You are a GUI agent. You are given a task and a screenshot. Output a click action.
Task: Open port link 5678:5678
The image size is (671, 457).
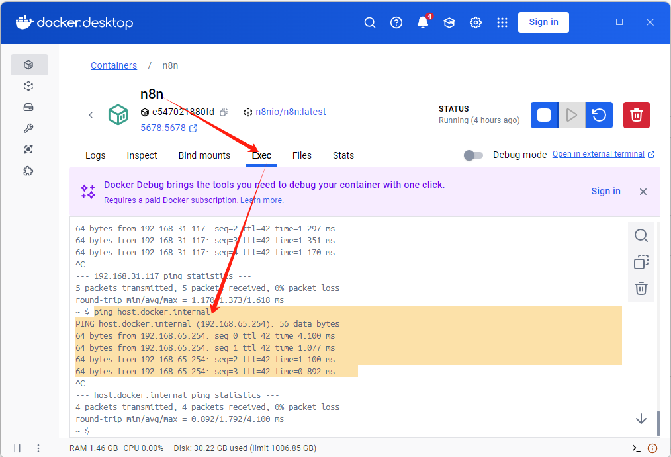coord(169,128)
